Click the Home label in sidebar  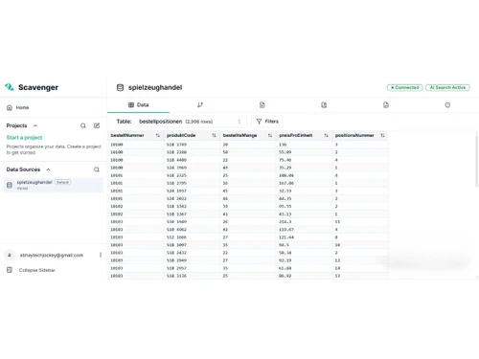click(x=22, y=107)
